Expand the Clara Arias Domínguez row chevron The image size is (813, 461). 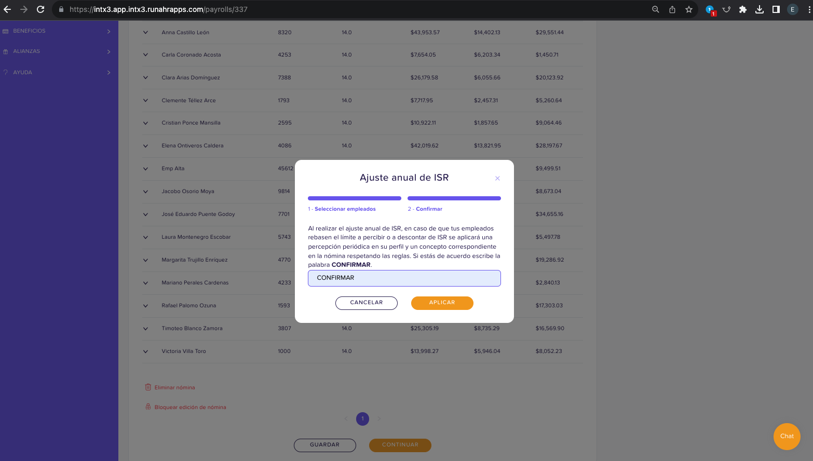pos(145,77)
